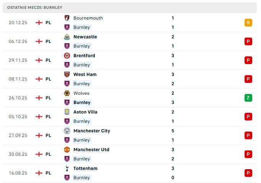The width and height of the screenshot is (261, 183).
Task: Click the green Z win badge
Action: (248, 98)
